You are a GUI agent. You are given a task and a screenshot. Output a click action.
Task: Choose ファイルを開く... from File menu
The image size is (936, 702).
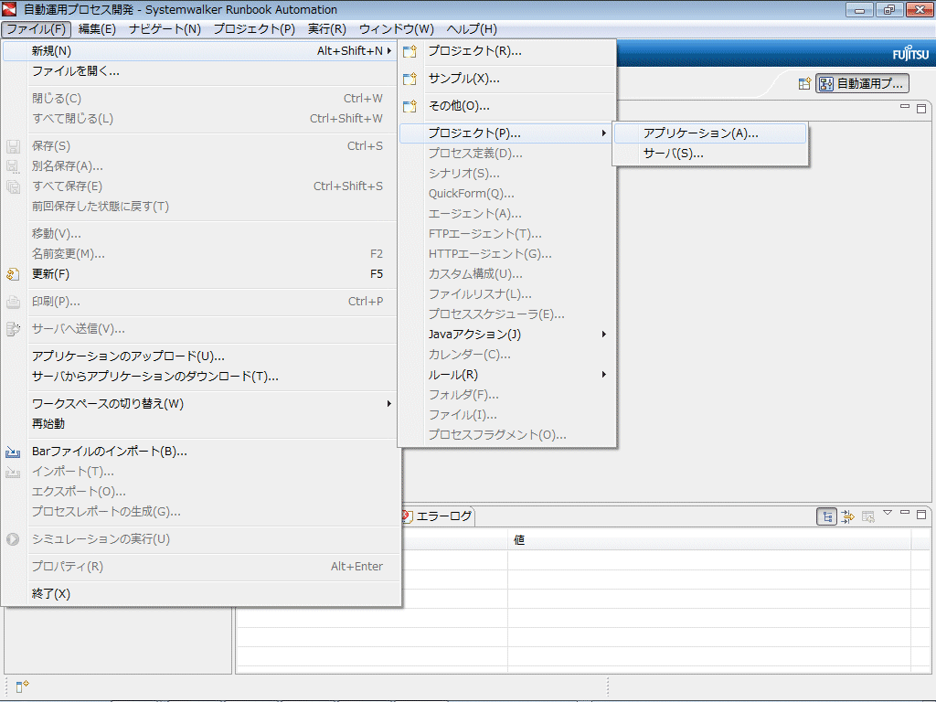click(x=199, y=71)
